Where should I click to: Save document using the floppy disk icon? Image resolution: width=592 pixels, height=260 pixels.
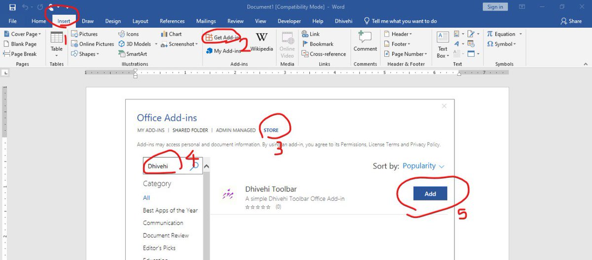click(x=12, y=7)
